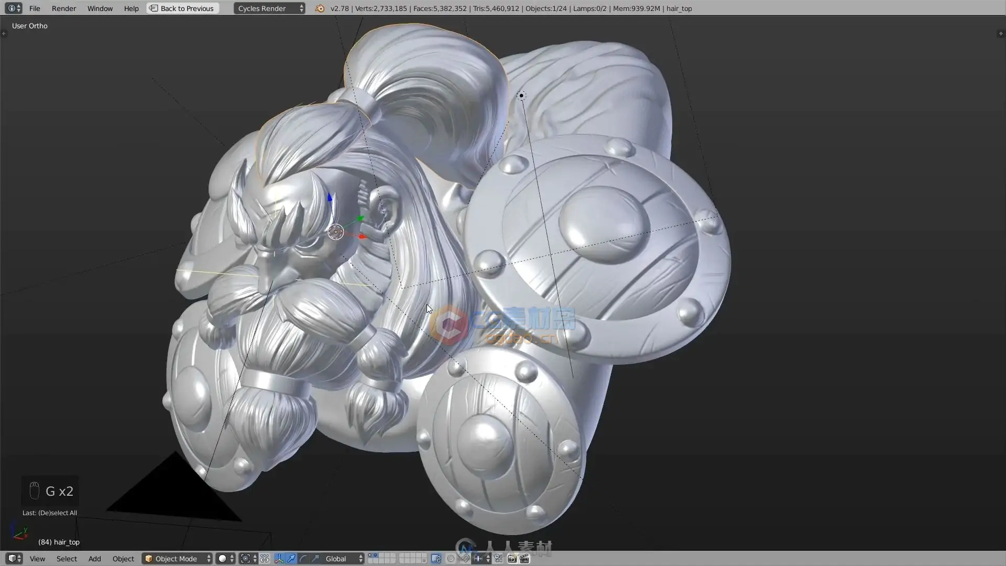Click the 'Mem:939.92M' statistic

636,8
